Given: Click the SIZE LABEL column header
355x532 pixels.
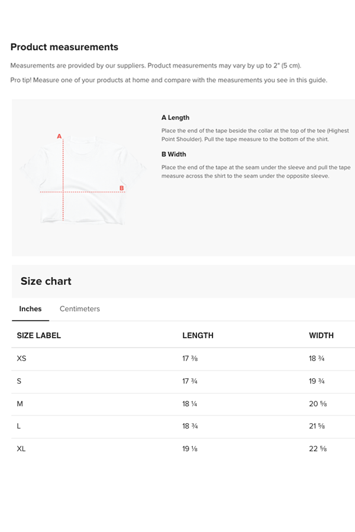Looking at the screenshot, I should point(38,335).
